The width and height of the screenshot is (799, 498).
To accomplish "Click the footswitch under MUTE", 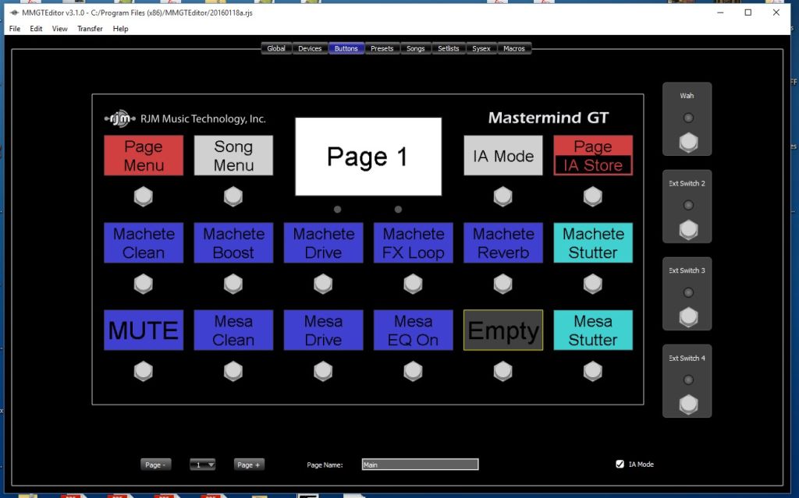I will [144, 372].
